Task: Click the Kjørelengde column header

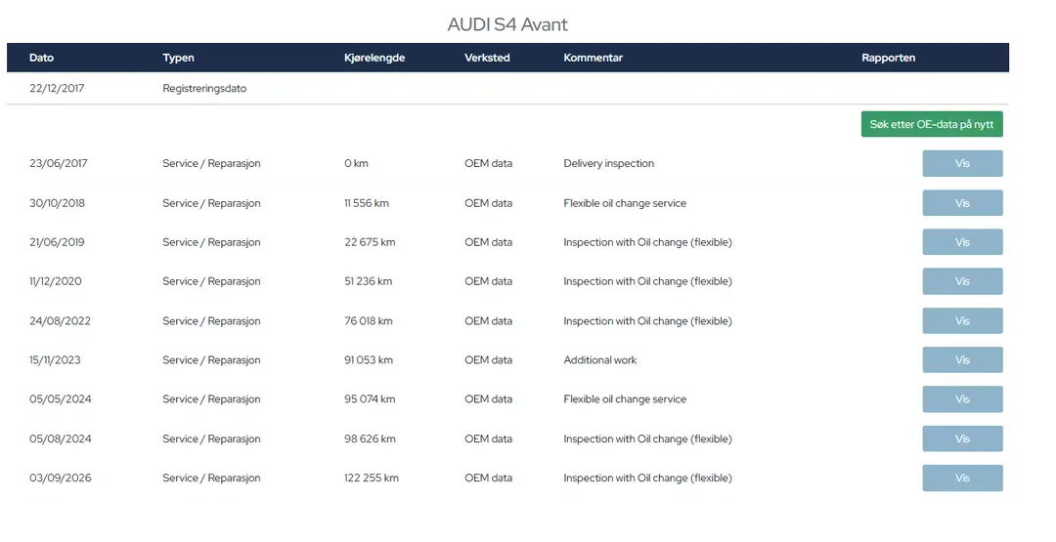Action: [x=374, y=58]
